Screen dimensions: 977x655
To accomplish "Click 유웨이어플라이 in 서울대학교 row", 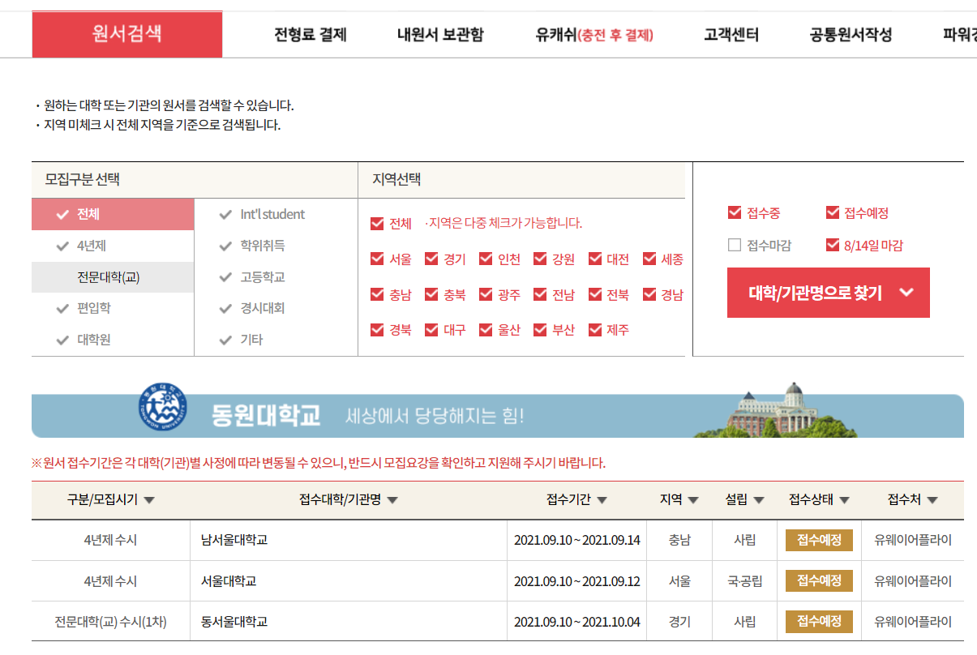I will (x=913, y=581).
